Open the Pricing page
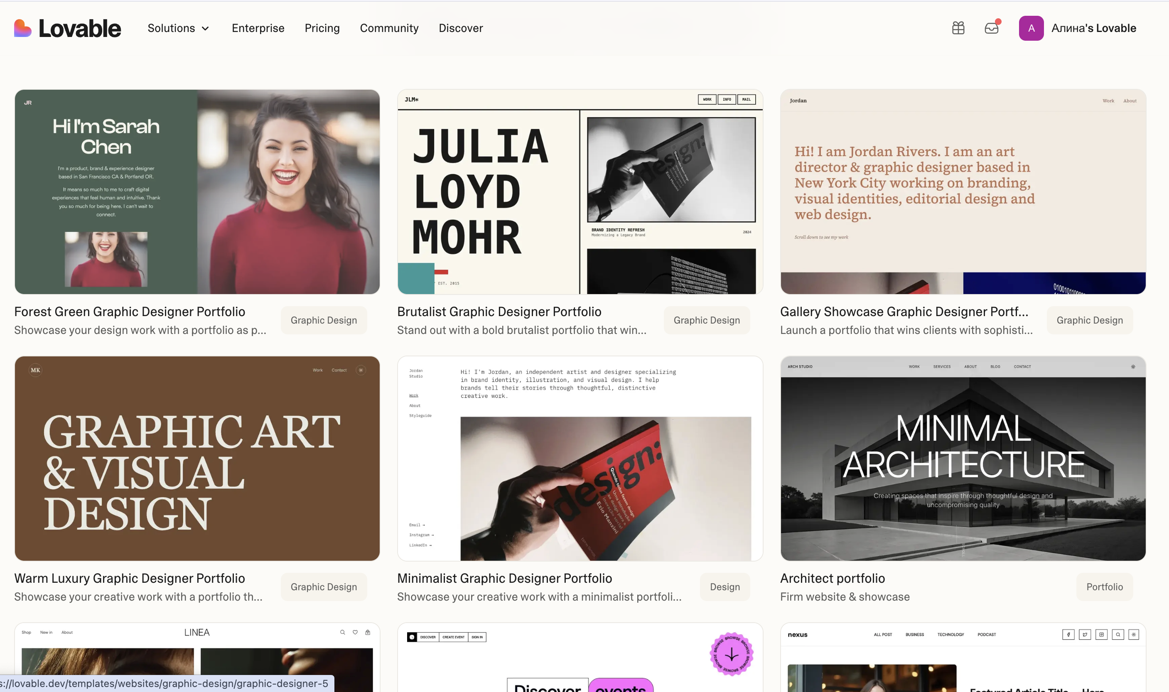Screen dimensions: 1169x692 322,28
